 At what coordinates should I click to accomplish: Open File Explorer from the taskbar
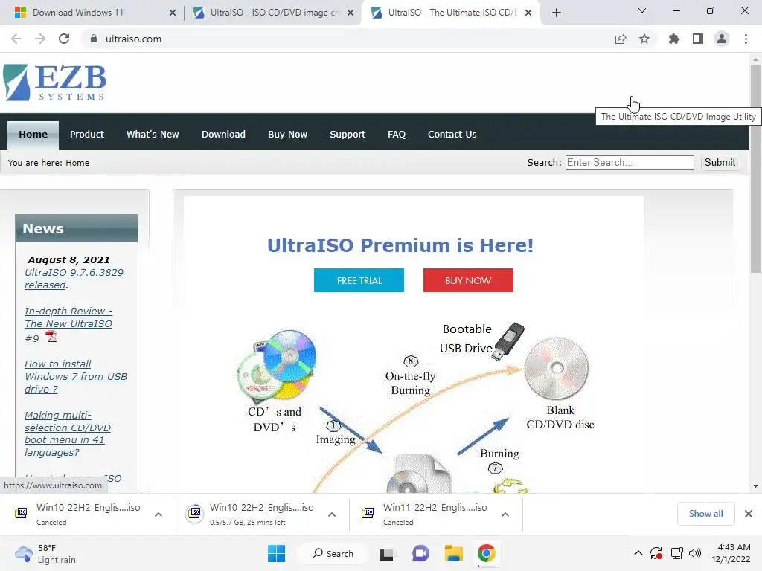pos(453,553)
